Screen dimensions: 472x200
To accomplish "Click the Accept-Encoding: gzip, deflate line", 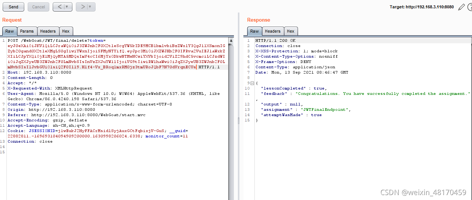I will 47,120.
